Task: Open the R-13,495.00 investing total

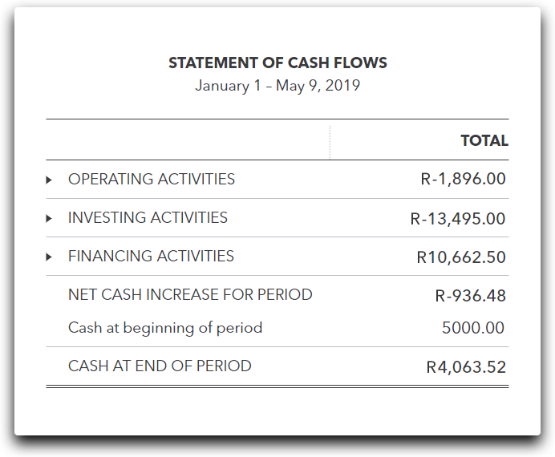Action: [457, 218]
